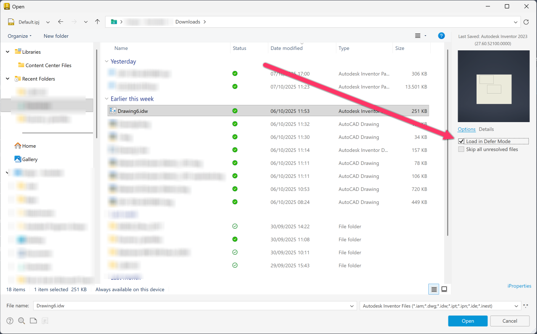The image size is (537, 334).
Task: Click the Default.ipj project file icon
Action: coord(11,22)
